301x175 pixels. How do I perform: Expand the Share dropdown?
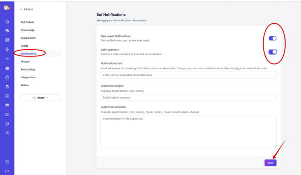(x=40, y=98)
